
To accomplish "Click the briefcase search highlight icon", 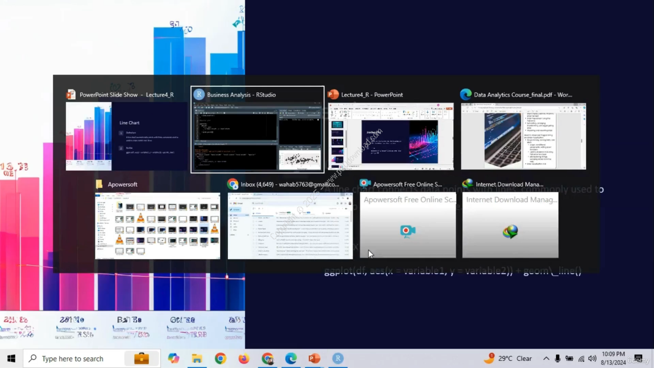I will [x=142, y=359].
